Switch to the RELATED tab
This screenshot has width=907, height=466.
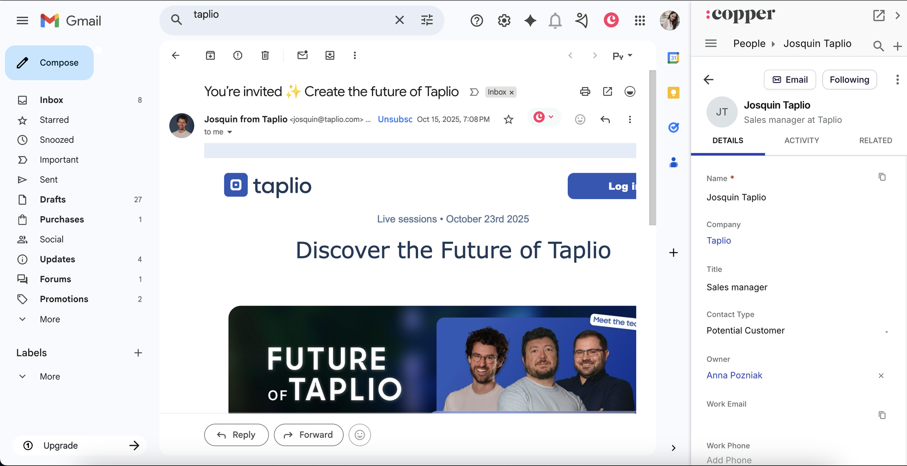pyautogui.click(x=875, y=141)
